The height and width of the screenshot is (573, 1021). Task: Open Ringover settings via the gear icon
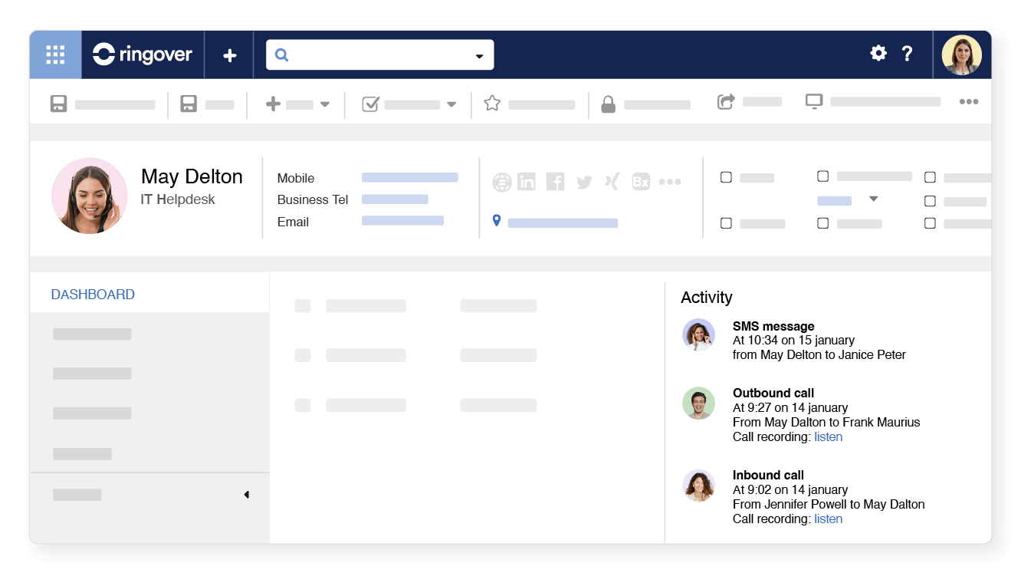(878, 54)
